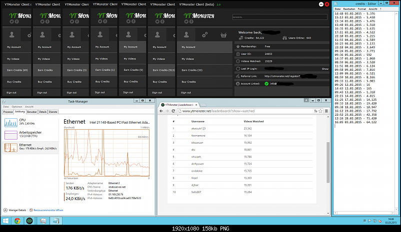This screenshot has width=401, height=232.
Task: Switch to the Details tab in Task-Manager
Action: coord(43,112)
